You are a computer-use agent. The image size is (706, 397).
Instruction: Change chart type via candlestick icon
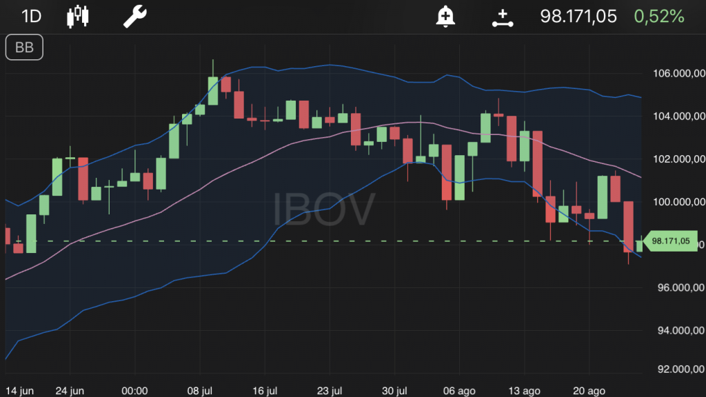pos(78,17)
